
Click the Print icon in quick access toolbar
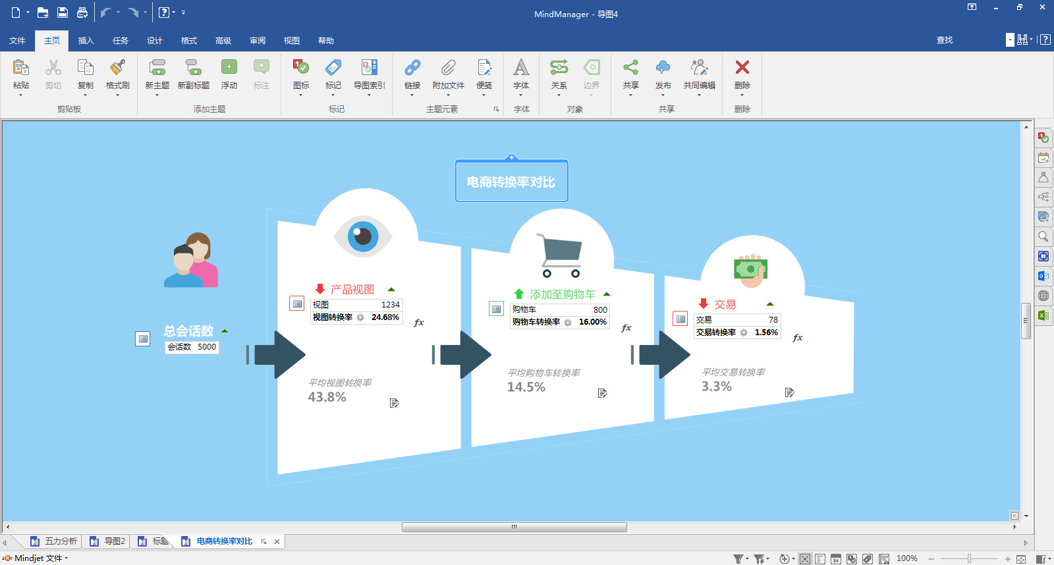pyautogui.click(x=82, y=13)
